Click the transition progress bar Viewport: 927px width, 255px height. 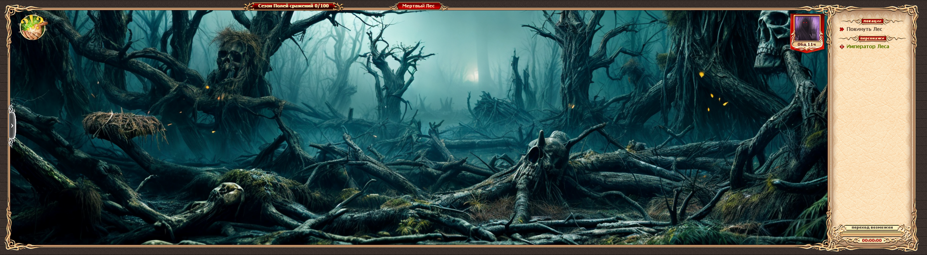872,234
